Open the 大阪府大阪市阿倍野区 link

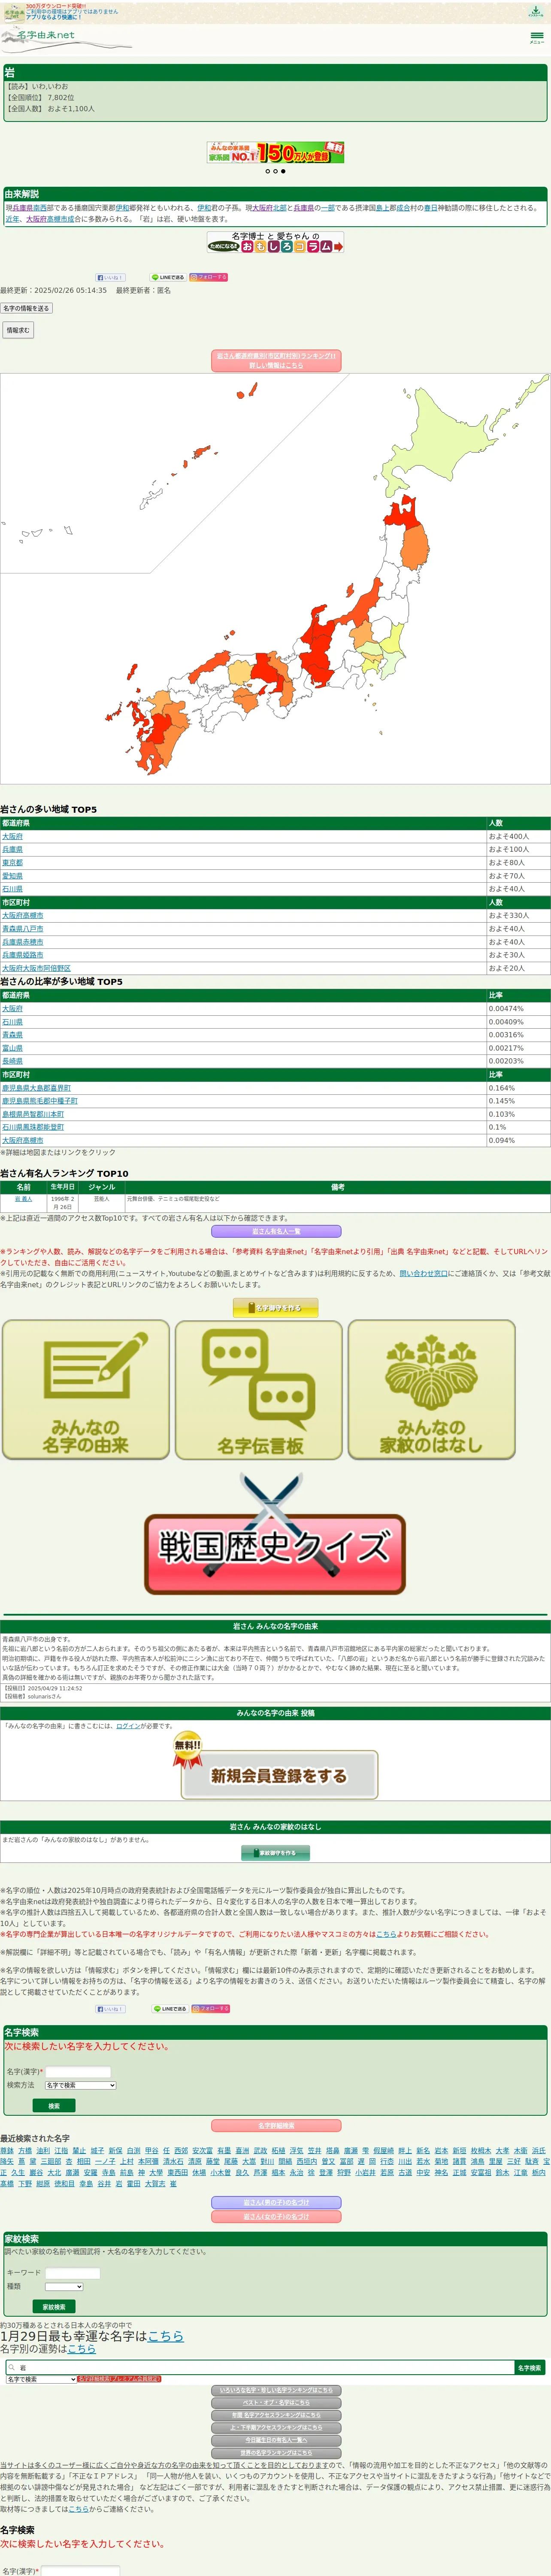click(x=36, y=968)
